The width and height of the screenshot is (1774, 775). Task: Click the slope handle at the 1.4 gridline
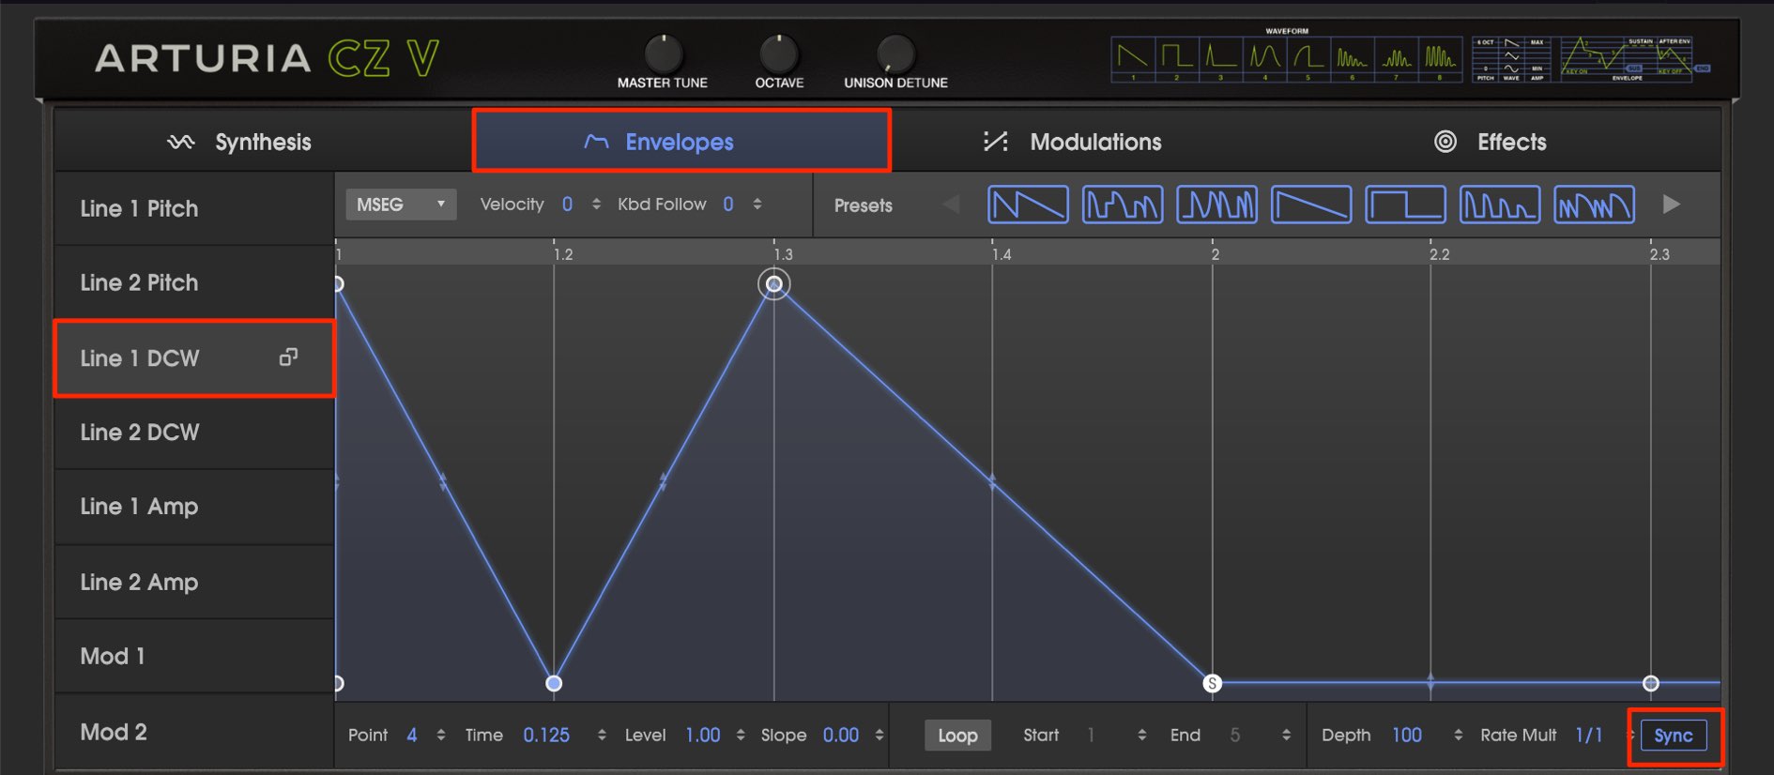[x=992, y=482]
